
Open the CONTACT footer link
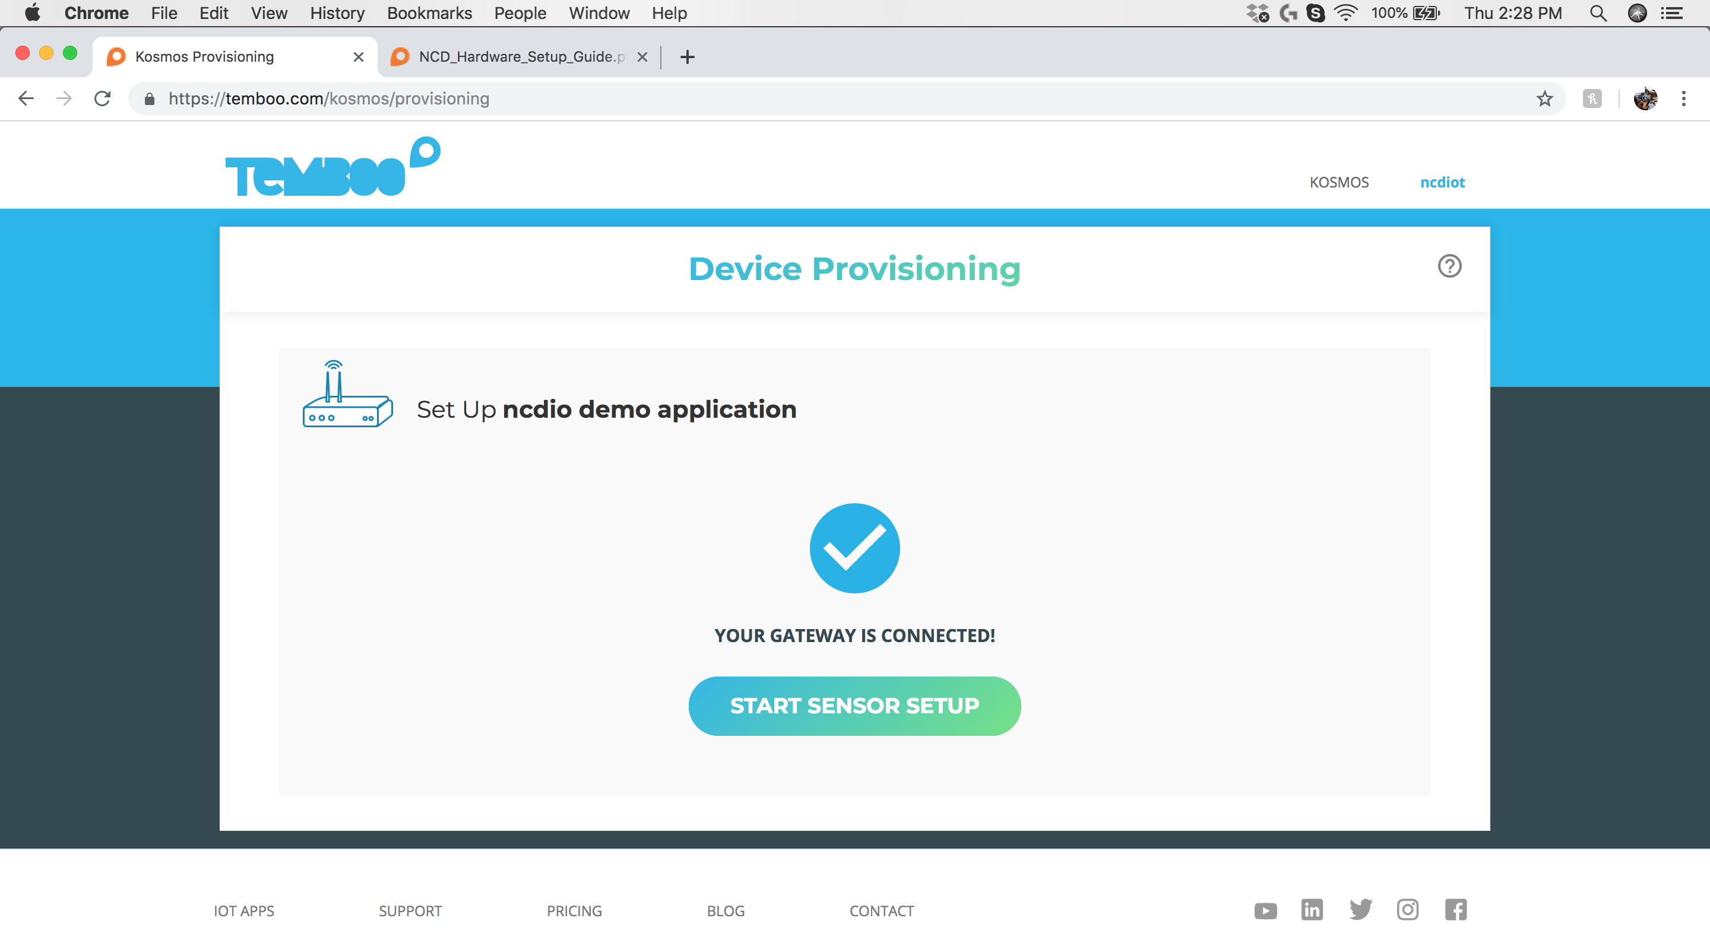tap(882, 911)
